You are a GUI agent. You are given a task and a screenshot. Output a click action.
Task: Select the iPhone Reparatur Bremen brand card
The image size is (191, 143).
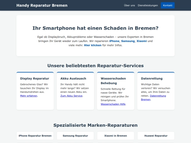(35, 136)
